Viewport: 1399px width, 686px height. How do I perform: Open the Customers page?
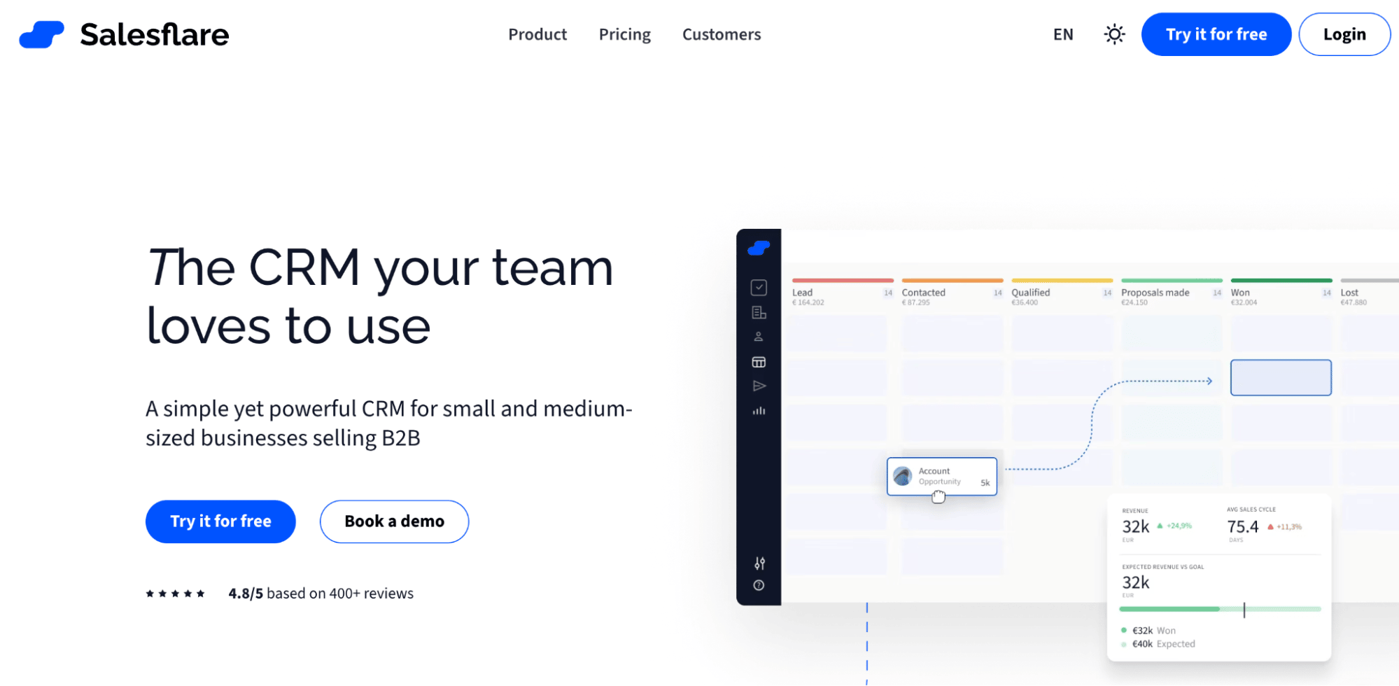(x=722, y=34)
